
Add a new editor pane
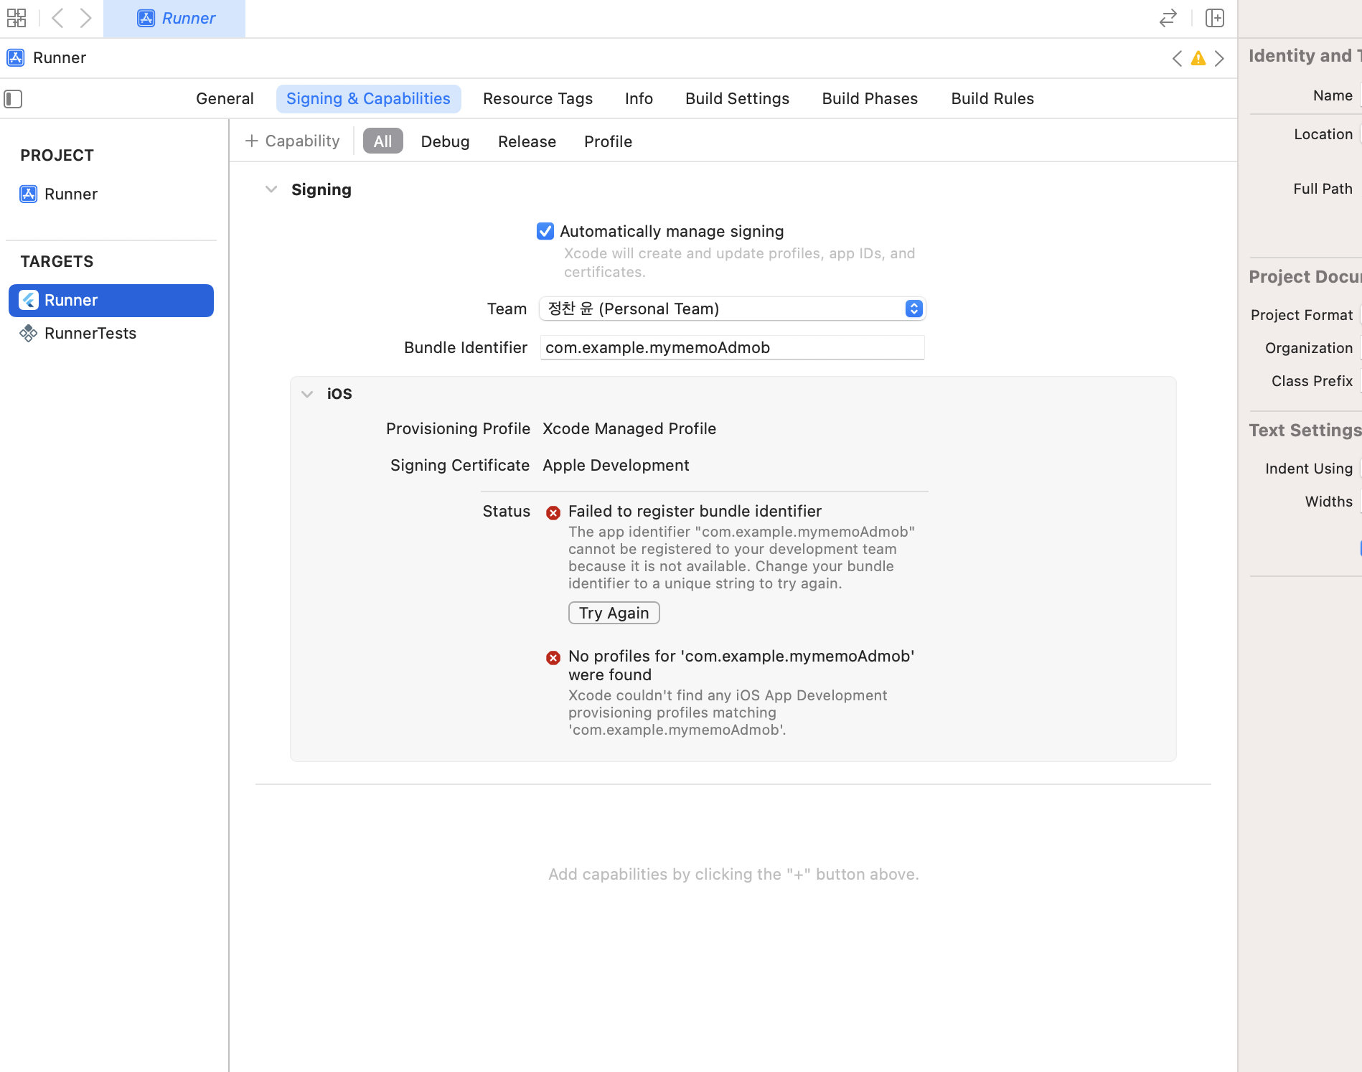[x=1215, y=18]
